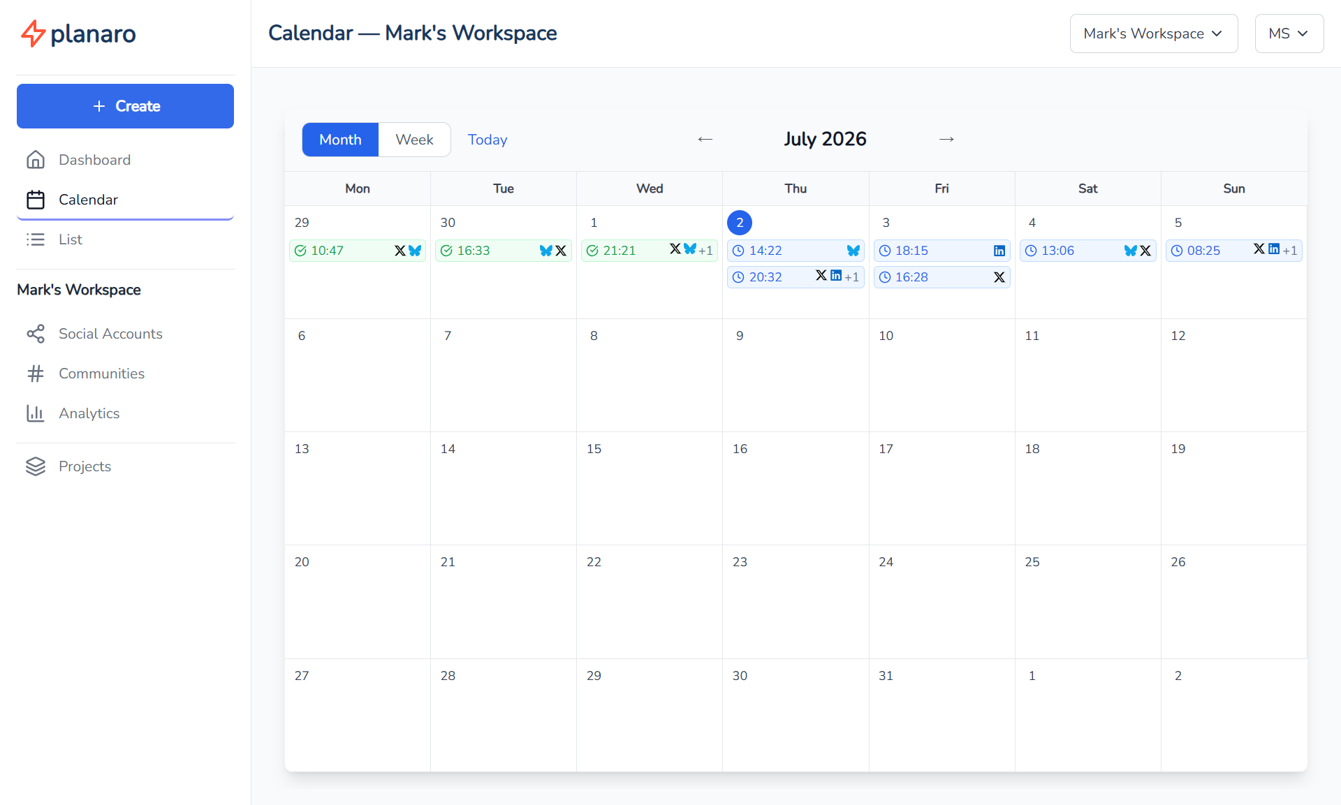
Task: Switch to Month view
Action: (340, 140)
